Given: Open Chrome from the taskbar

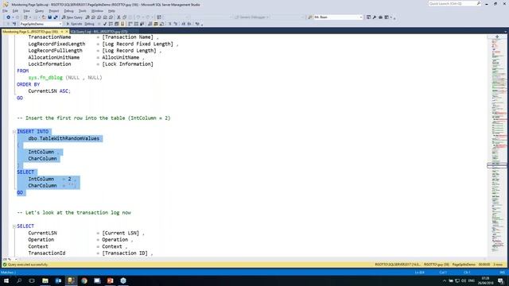Looking at the screenshot, I should pyautogui.click(x=84, y=280).
